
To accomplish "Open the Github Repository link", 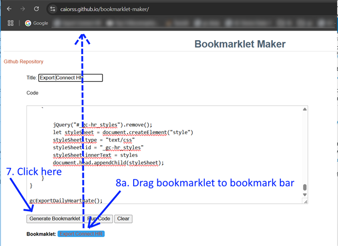I will click(23, 62).
